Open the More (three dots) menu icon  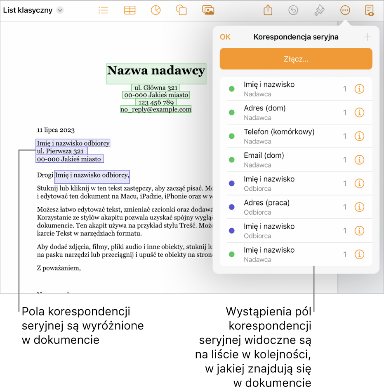pos(345,10)
